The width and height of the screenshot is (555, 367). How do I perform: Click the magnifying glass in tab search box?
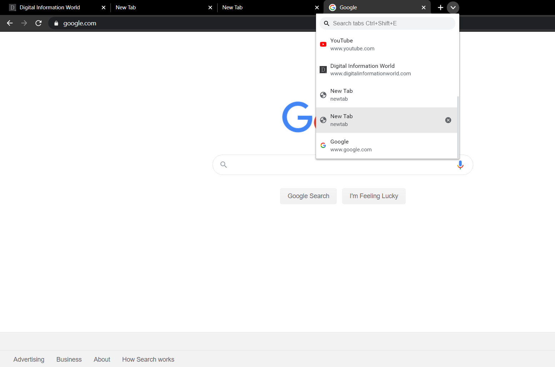[326, 23]
